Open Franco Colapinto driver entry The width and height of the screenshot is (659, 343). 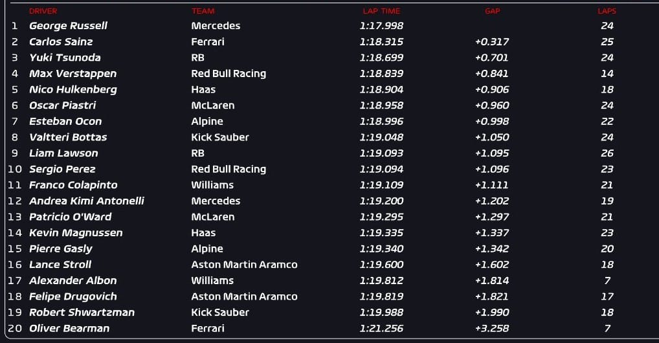tap(73, 185)
